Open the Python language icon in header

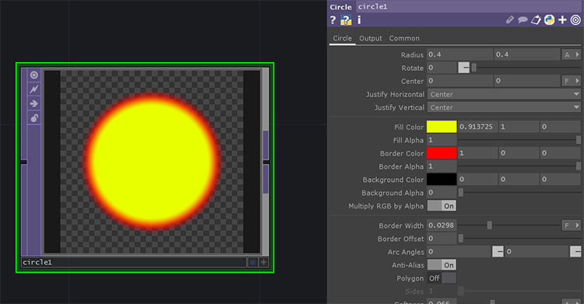pos(550,19)
